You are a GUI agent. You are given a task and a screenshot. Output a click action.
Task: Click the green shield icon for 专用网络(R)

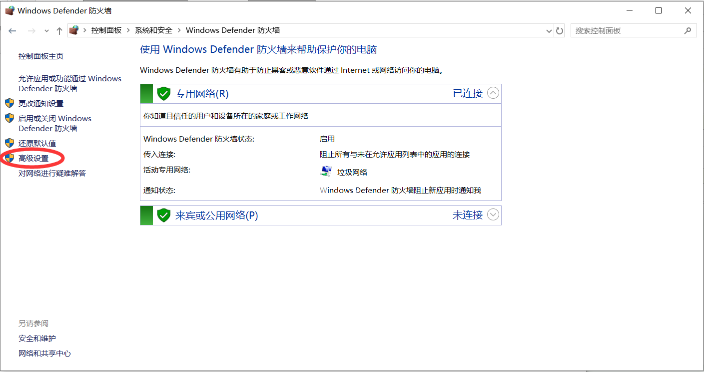[x=164, y=93]
